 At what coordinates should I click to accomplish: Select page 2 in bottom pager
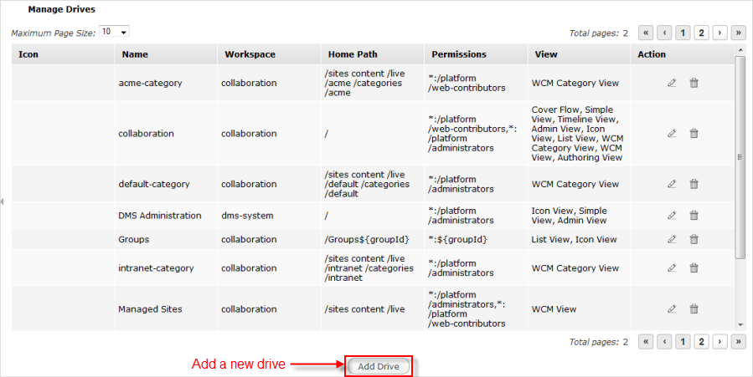click(701, 342)
